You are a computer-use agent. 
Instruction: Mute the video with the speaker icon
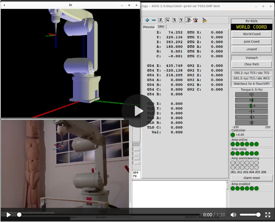(233, 215)
